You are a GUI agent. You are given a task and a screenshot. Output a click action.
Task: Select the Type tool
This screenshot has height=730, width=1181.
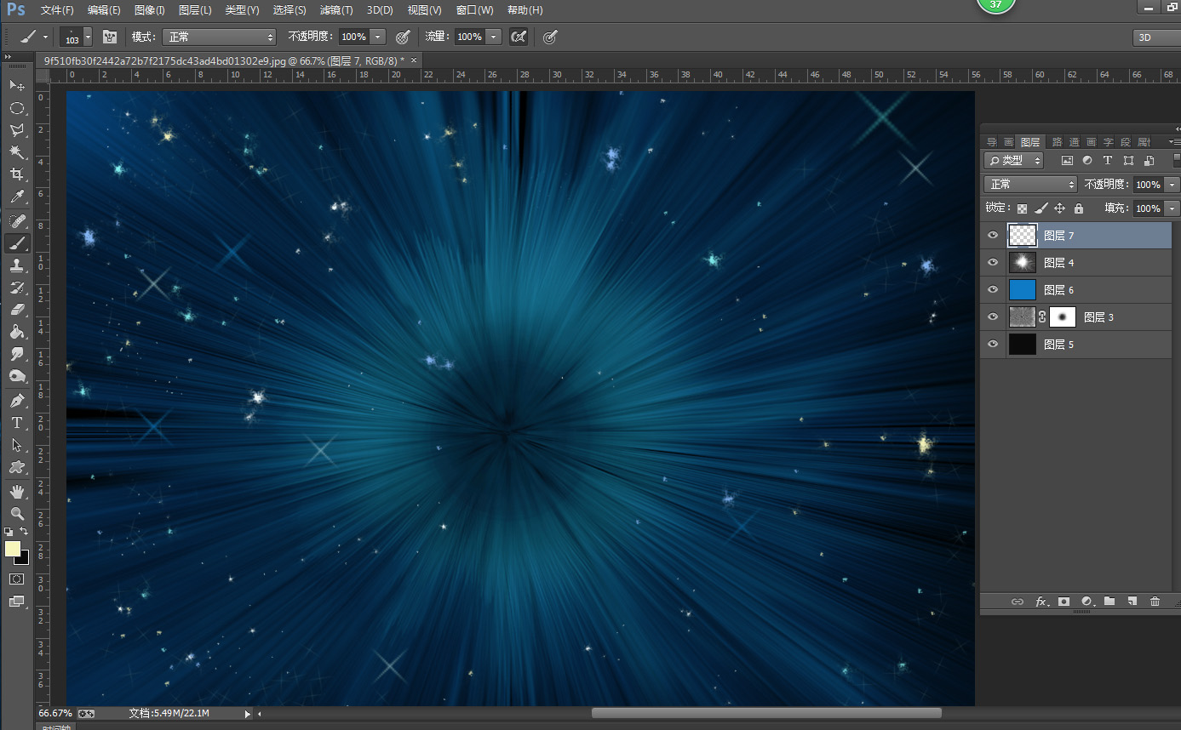(16, 423)
